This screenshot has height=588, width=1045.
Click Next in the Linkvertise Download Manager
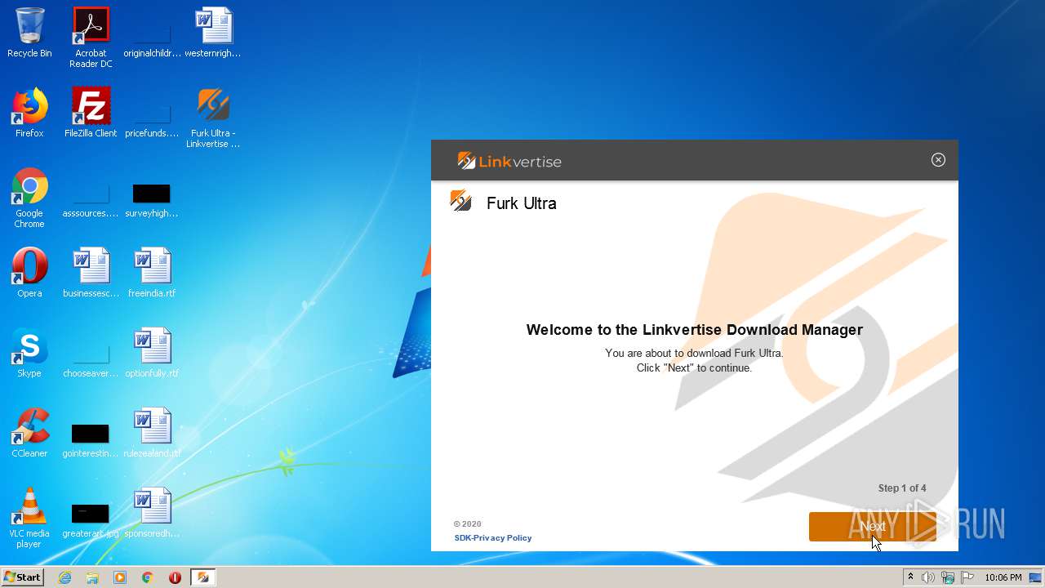[x=872, y=527]
